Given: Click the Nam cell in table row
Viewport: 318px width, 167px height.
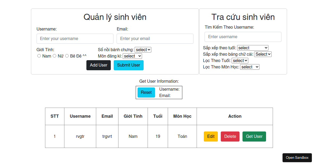Looking at the screenshot, I should pos(133,137).
